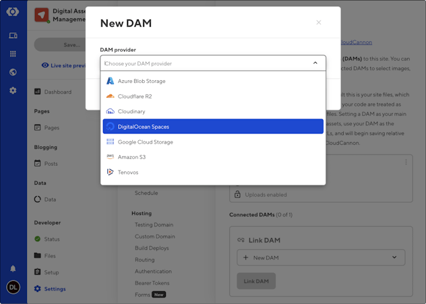Open the apps grid icon in the blue sidebar
The image size is (426, 304).
click(x=13, y=54)
